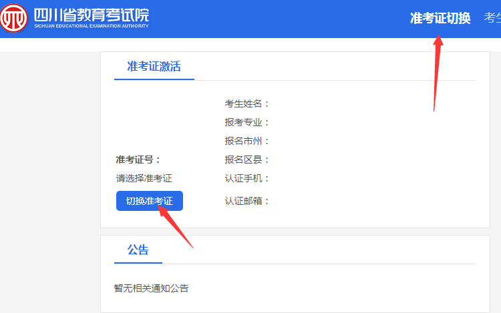The width and height of the screenshot is (501, 313).
Task: Click the 考生姓名 field label
Action: click(x=246, y=103)
